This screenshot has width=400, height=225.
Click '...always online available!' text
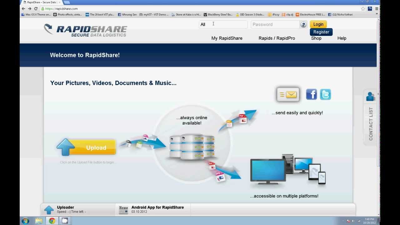pyautogui.click(x=192, y=120)
